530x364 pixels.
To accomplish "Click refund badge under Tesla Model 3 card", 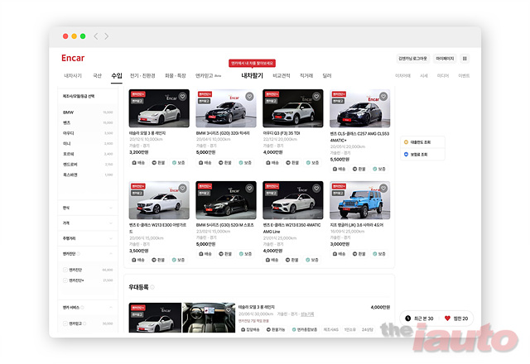I will click(158, 163).
